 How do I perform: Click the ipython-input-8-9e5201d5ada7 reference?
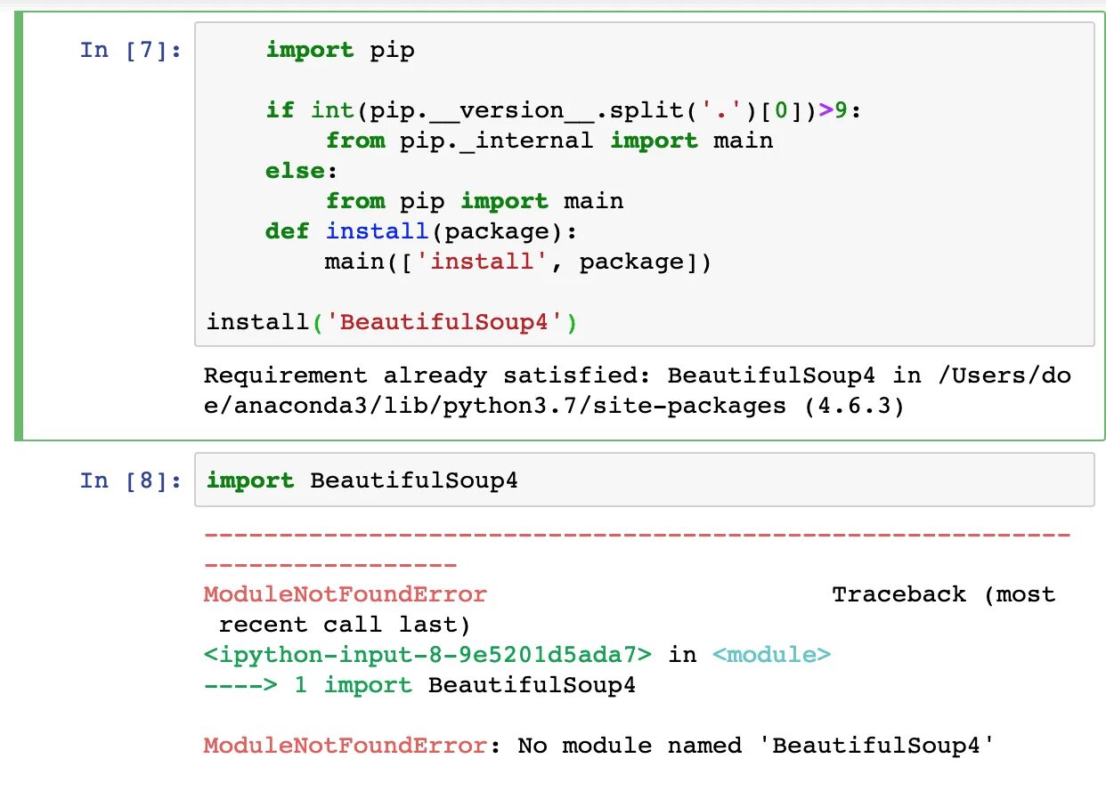pyautogui.click(x=427, y=655)
